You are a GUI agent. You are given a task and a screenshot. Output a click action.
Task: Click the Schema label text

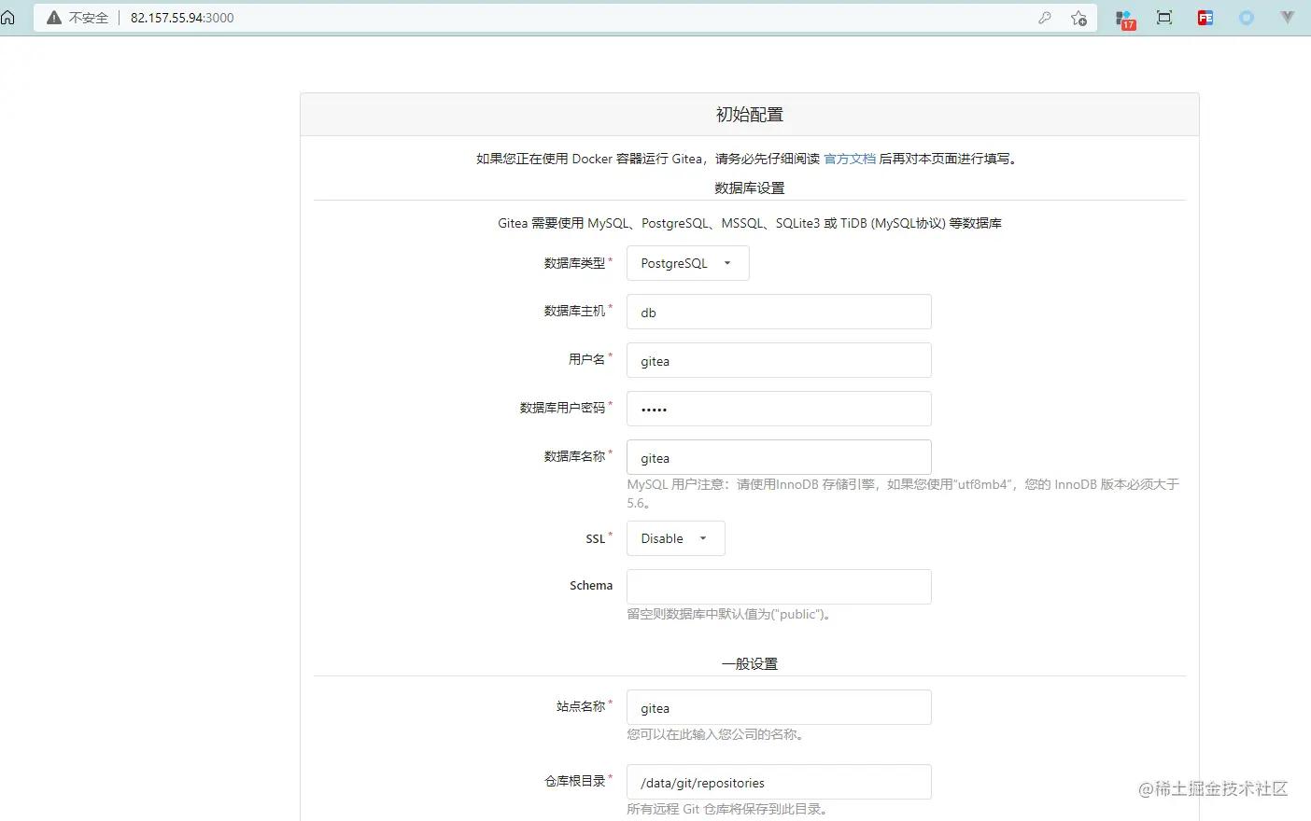pos(591,586)
